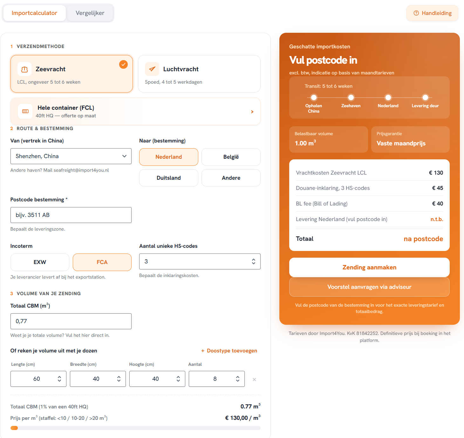Viewport: 464px width, 438px height.
Task: Click the Levering deur transit step dot
Action: 425,97
